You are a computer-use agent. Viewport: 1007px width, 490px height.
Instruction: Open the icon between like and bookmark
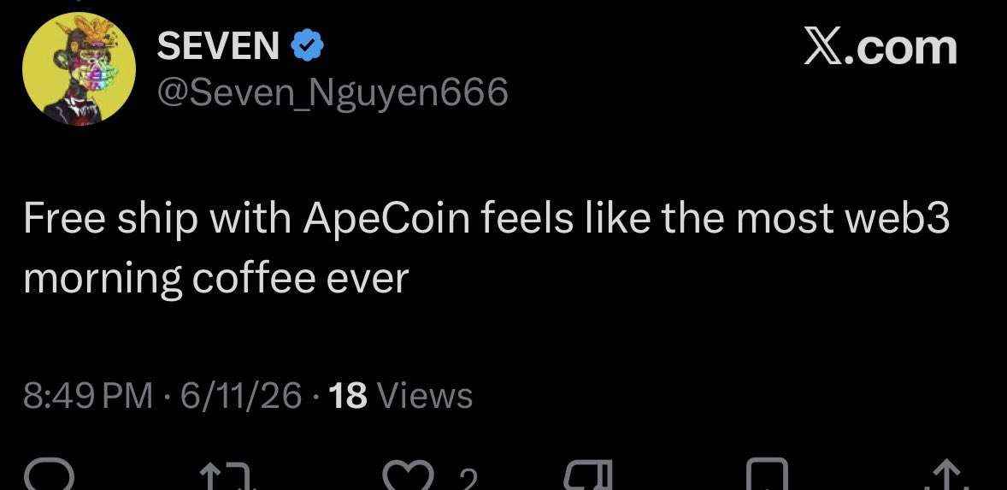[587, 475]
